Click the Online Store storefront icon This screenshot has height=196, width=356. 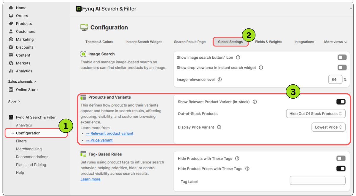point(11,89)
